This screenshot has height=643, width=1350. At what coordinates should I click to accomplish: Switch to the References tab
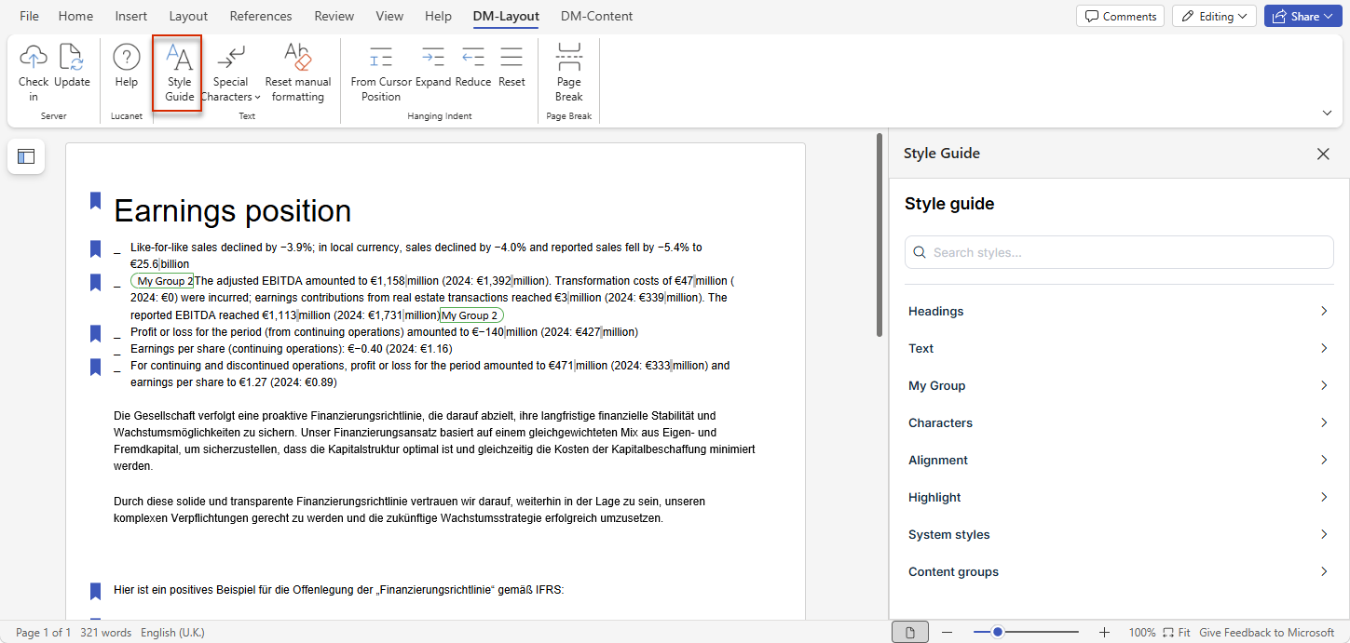261,16
